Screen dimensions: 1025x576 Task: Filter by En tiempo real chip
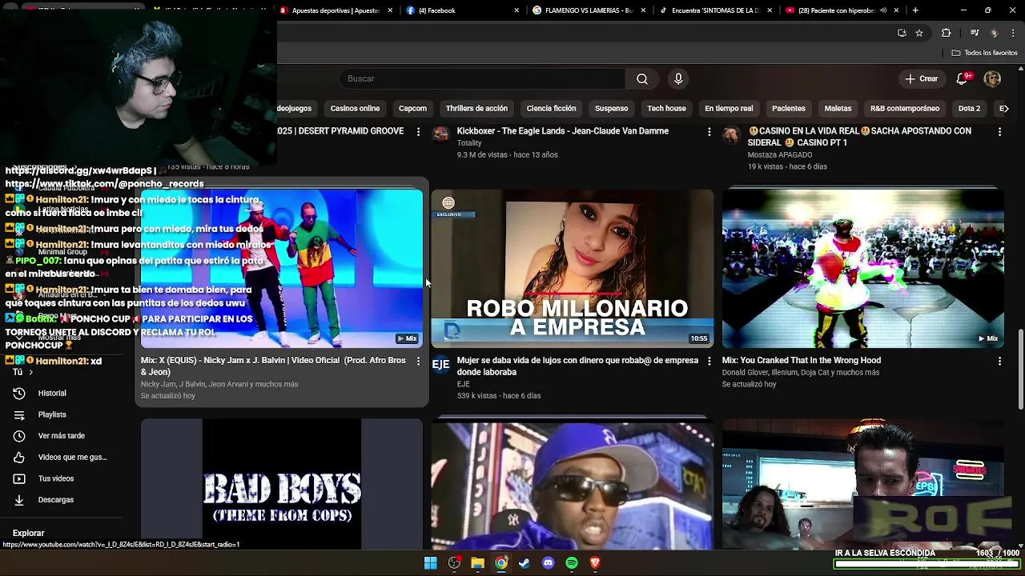[x=729, y=108]
